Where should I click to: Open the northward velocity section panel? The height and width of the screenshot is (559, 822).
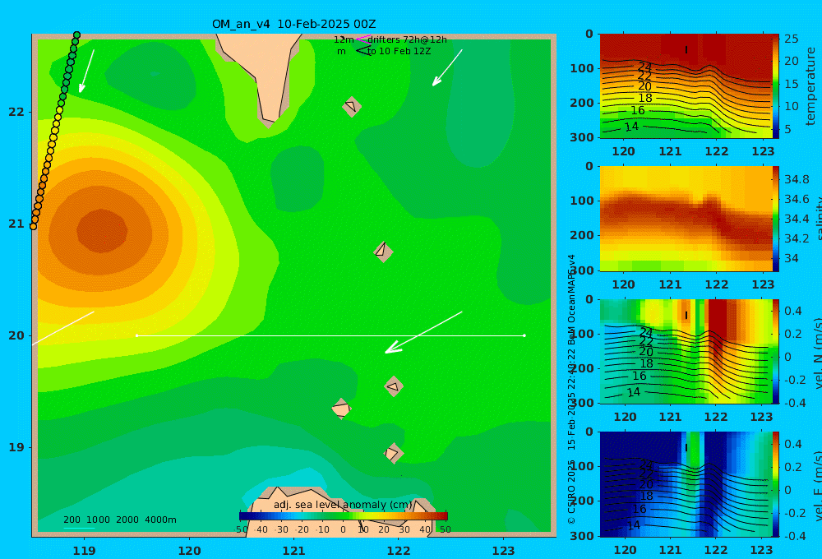pos(686,351)
